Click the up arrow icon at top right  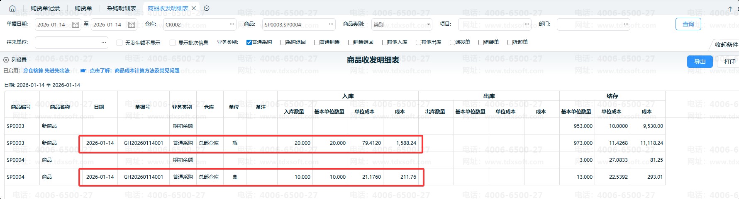coord(730,9)
